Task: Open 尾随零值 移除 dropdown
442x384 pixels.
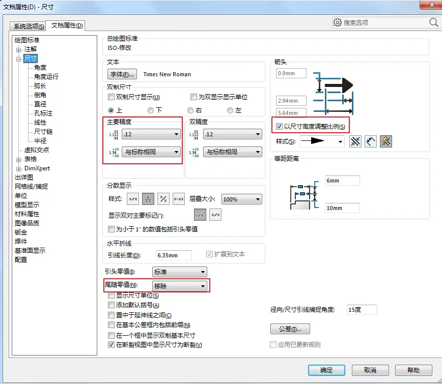Action: [x=180, y=286]
